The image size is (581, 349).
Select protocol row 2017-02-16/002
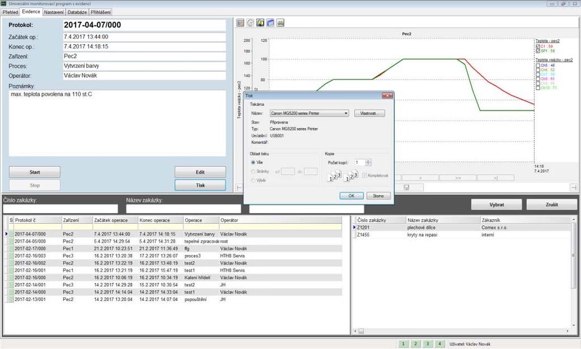pyautogui.click(x=174, y=263)
